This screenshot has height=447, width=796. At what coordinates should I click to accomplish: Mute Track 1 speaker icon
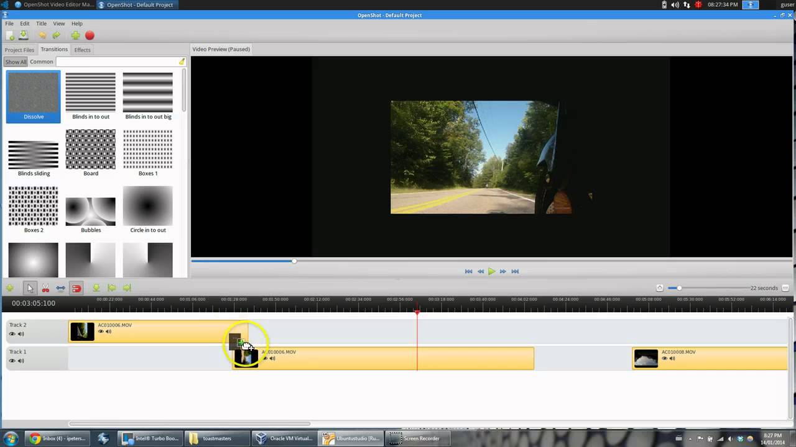pos(21,361)
